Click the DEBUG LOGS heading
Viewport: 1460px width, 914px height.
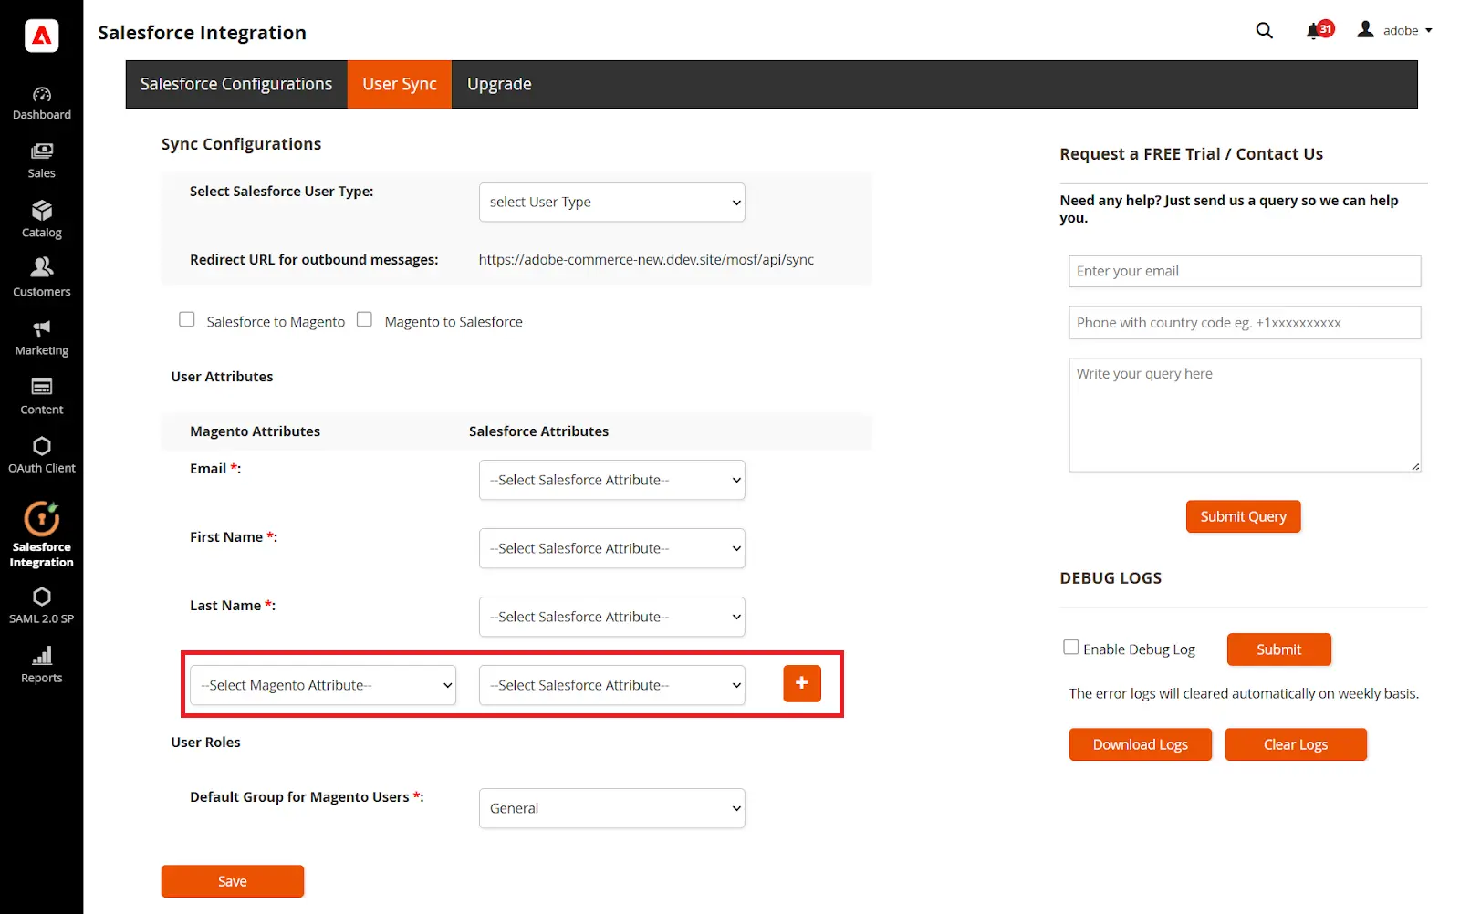pos(1111,578)
